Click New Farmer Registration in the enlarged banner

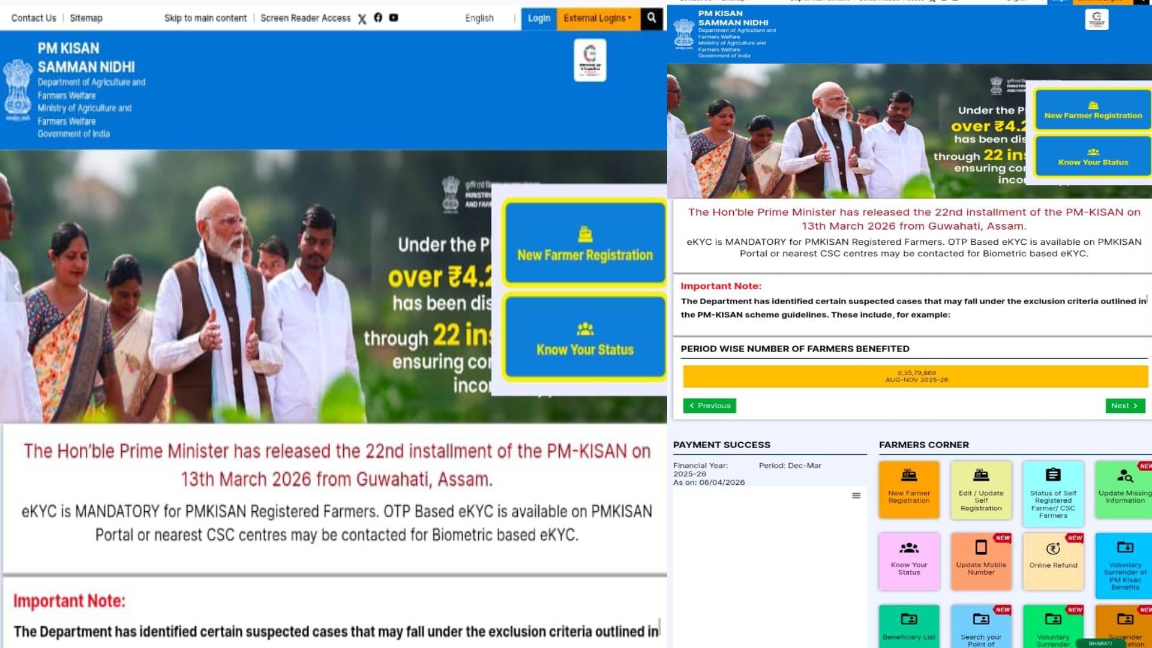click(585, 243)
